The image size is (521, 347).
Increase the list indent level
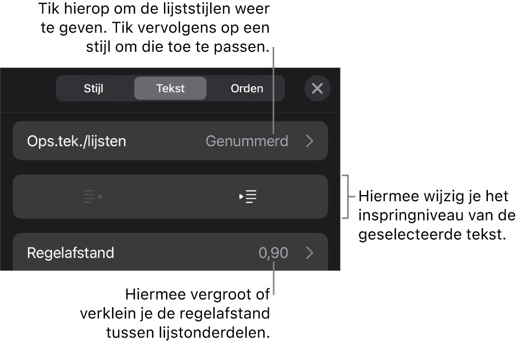tap(248, 197)
